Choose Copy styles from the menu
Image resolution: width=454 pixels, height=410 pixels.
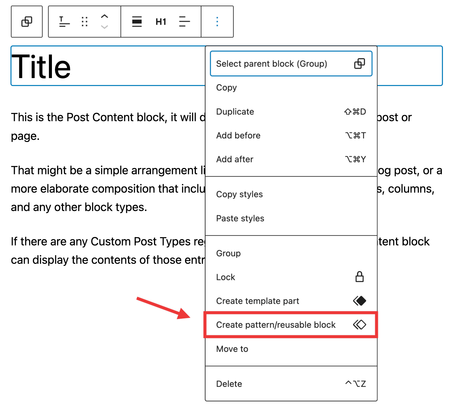239,194
